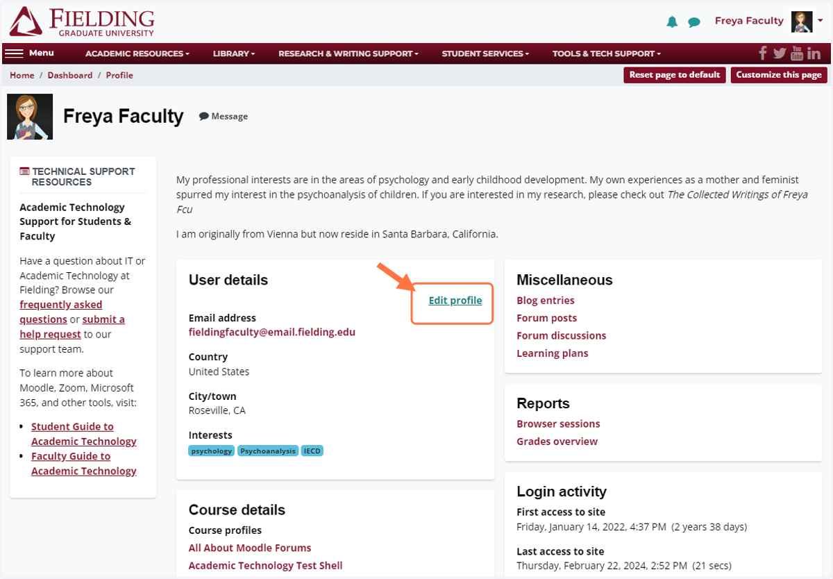The image size is (833, 579).
Task: Click Freya Faculty name in the header
Action: tap(750, 21)
